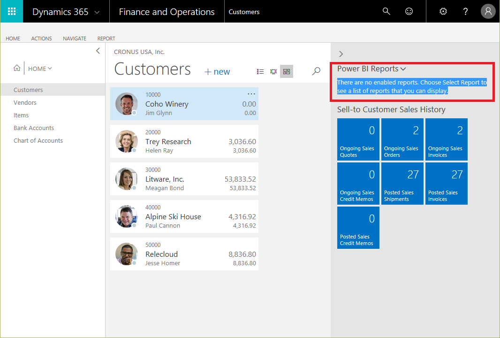500x338 pixels.
Task: Open more options for Coho Winery
Action: 251,94
